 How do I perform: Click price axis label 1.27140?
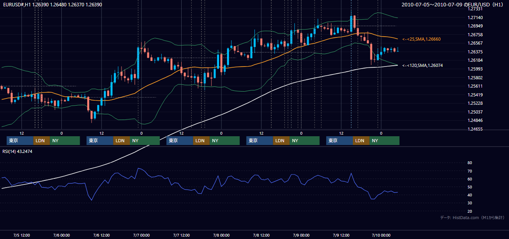[x=476, y=18]
